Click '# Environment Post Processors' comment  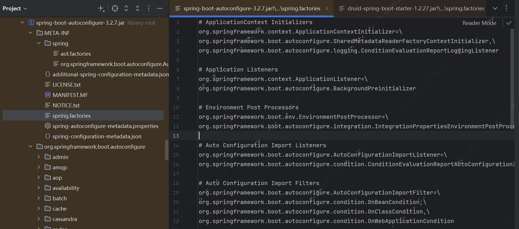249,107
